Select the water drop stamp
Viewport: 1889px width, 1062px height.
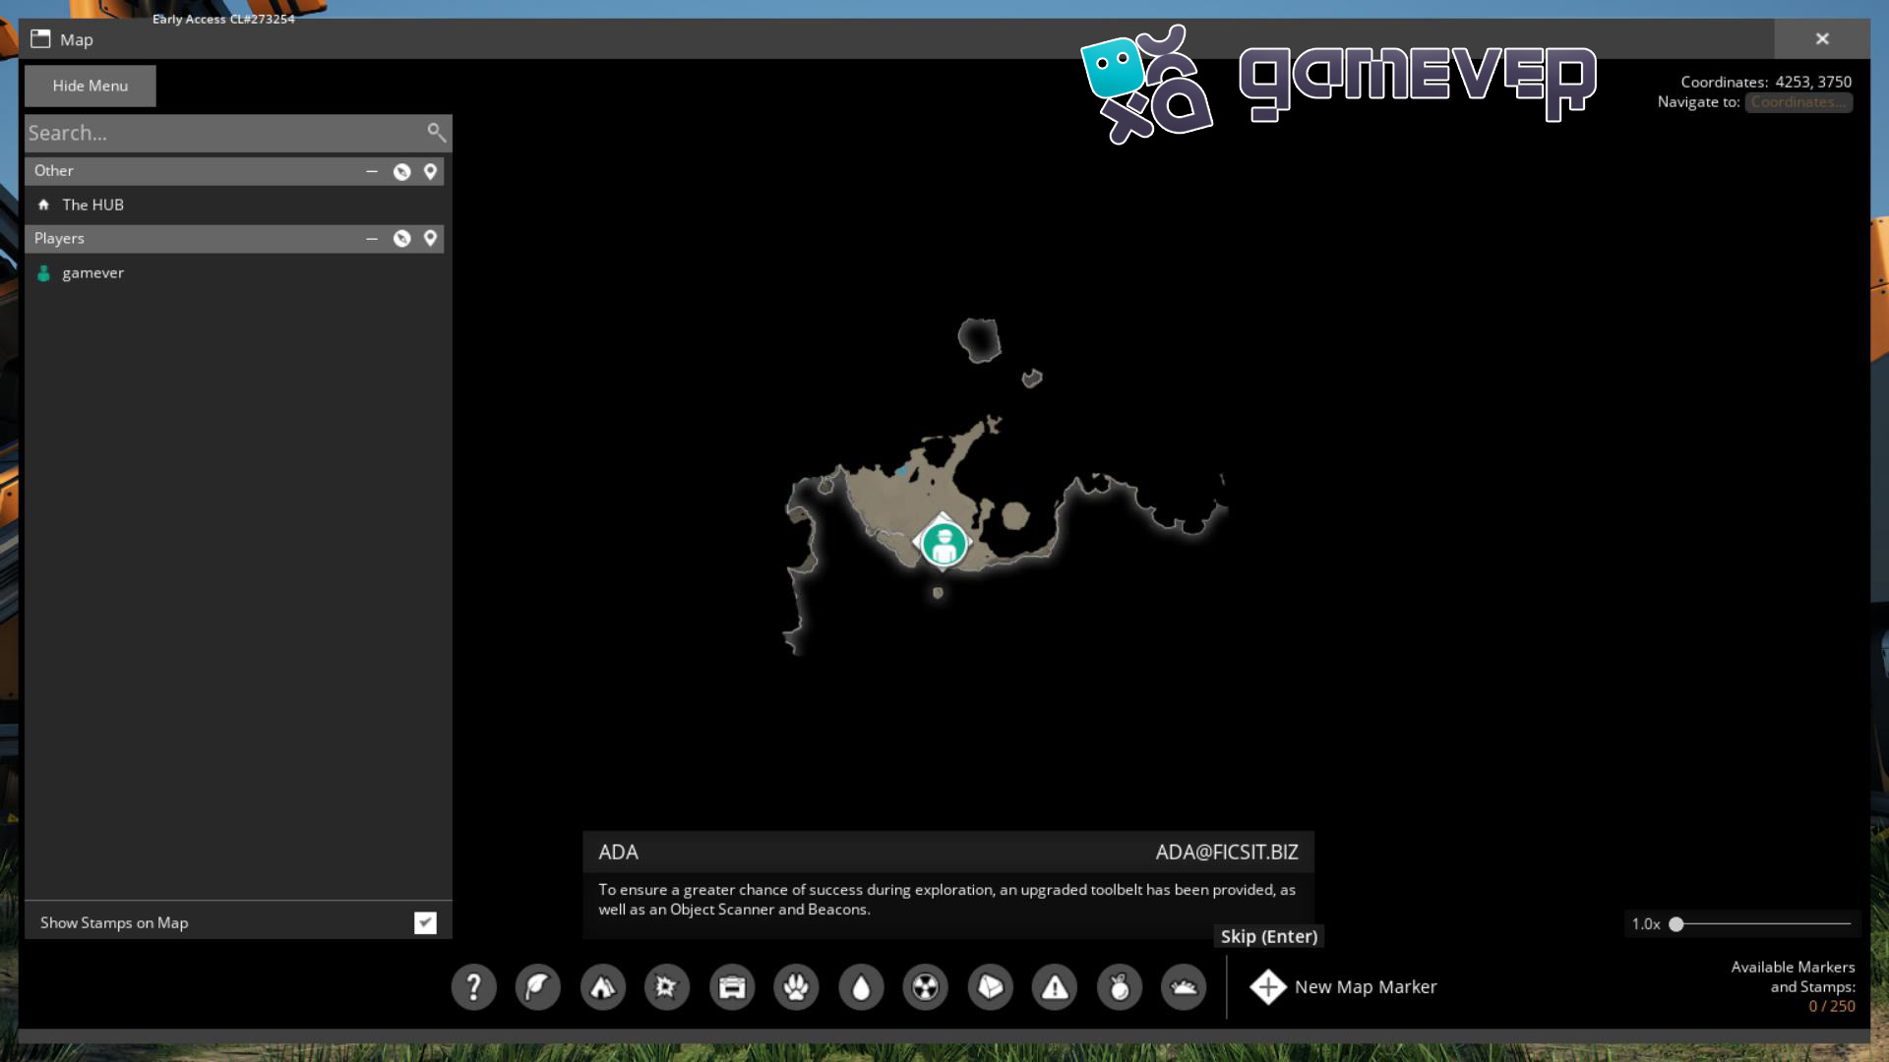click(x=861, y=986)
